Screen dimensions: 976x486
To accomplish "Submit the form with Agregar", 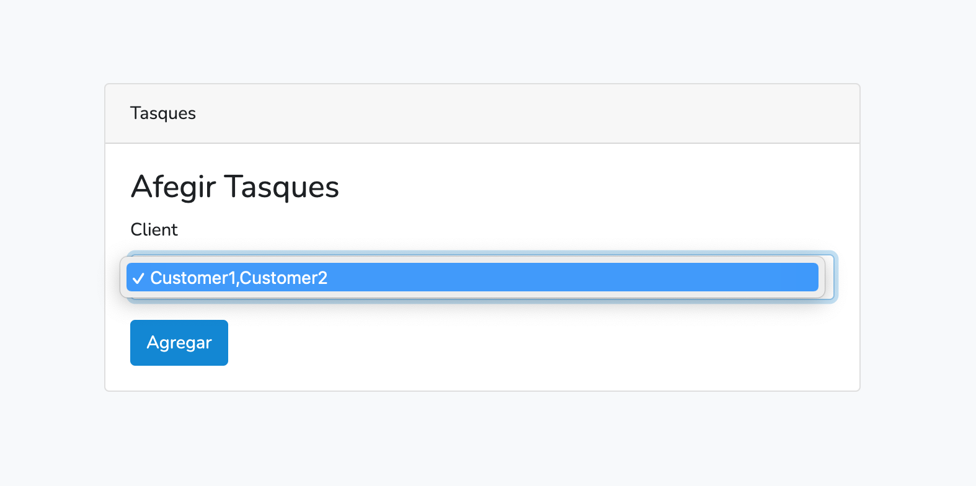I will [179, 343].
